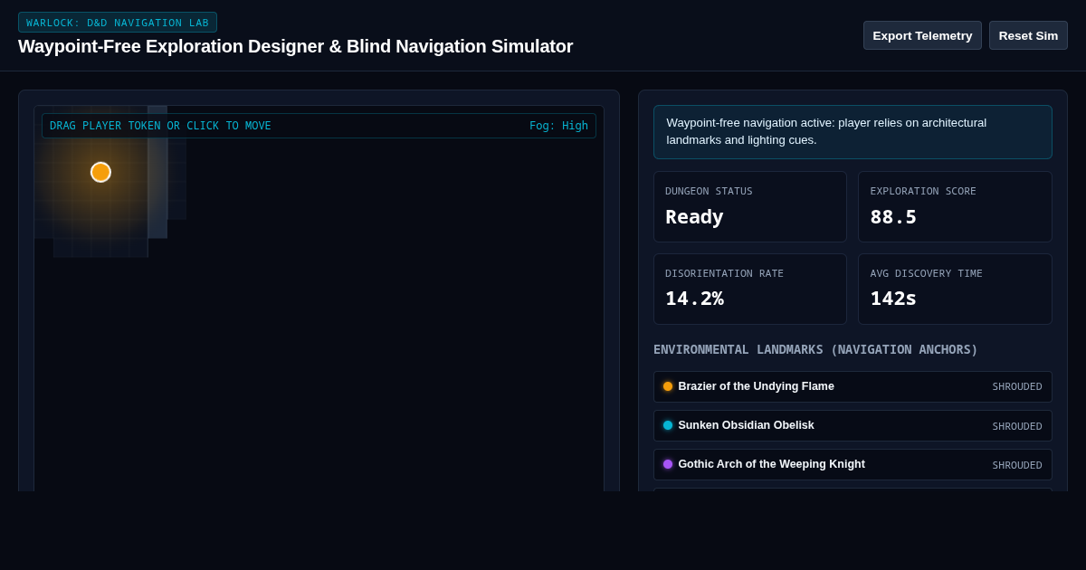Select the Brazier of the Undying Flame landmark
The image size is (1086, 570).
click(853, 386)
